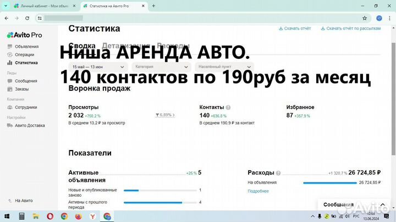Click Операции clock icon
This screenshot has width=396, height=222.
(10, 54)
